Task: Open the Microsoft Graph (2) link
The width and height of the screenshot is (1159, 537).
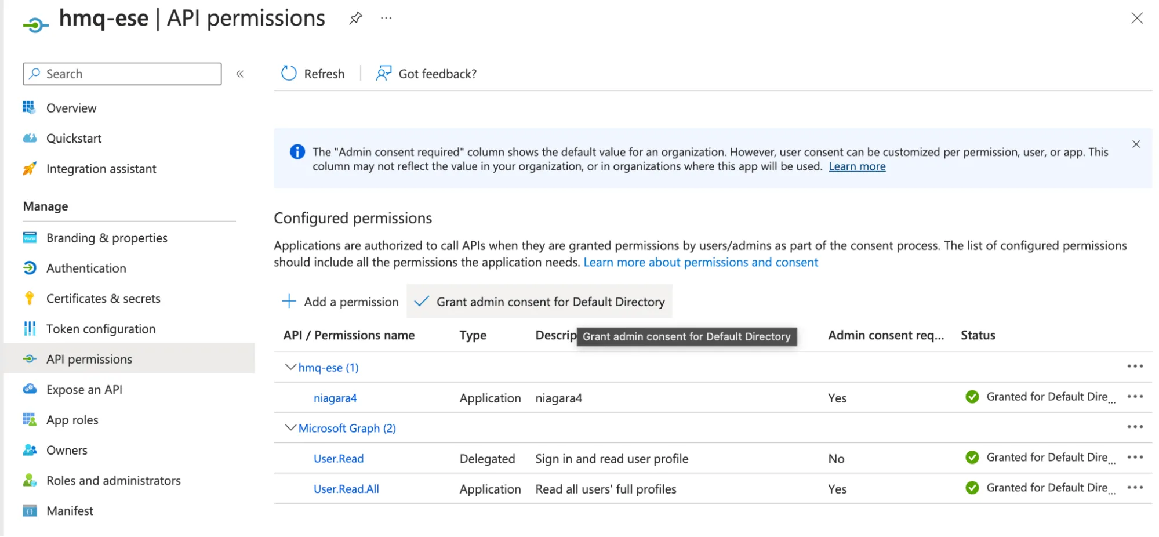Action: tap(347, 428)
